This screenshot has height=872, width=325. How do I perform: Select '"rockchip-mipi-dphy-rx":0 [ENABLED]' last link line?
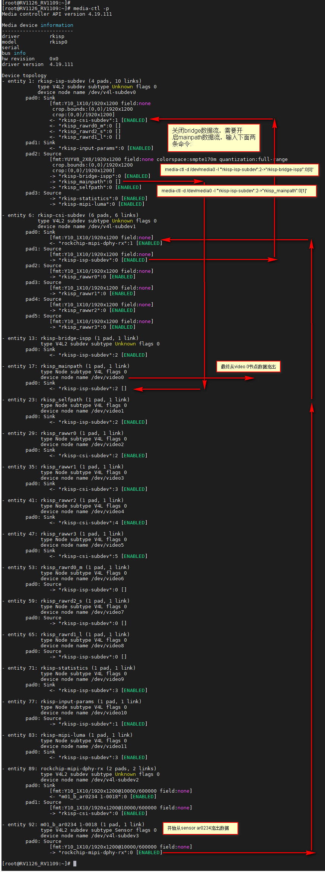(106, 852)
